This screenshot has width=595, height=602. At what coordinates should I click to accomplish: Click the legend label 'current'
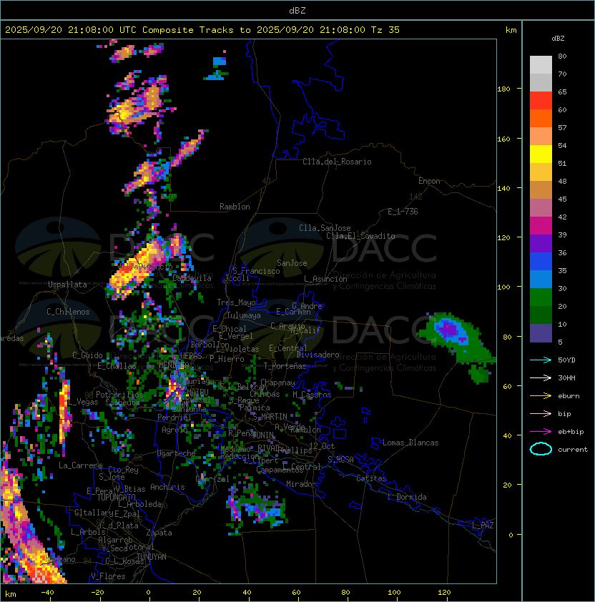pyautogui.click(x=573, y=450)
